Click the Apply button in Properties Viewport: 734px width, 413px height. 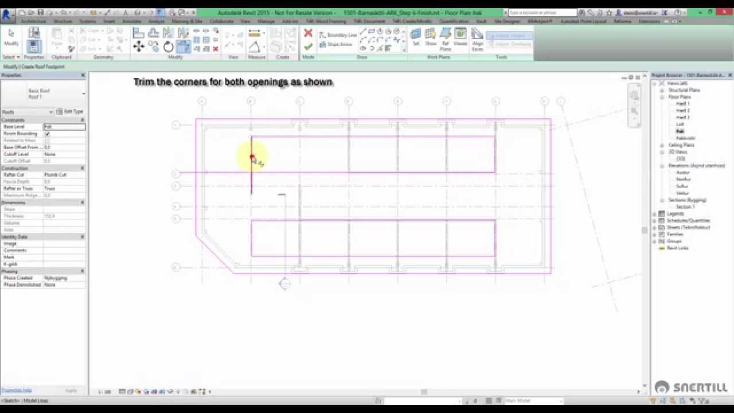pos(71,390)
